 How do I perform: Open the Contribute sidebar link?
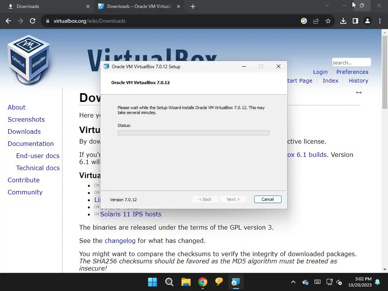[x=23, y=180]
